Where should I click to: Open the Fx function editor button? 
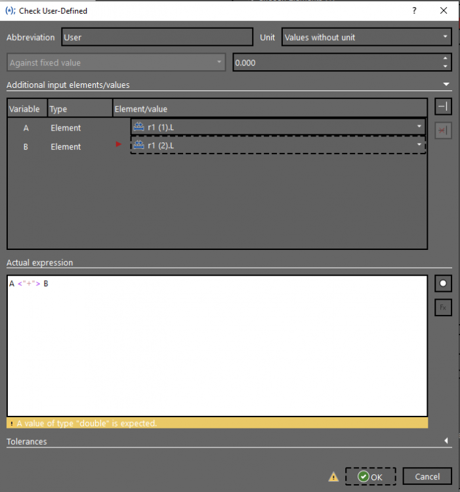[x=443, y=308]
